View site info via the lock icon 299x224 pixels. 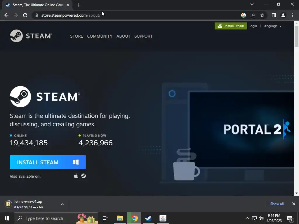click(x=37, y=15)
